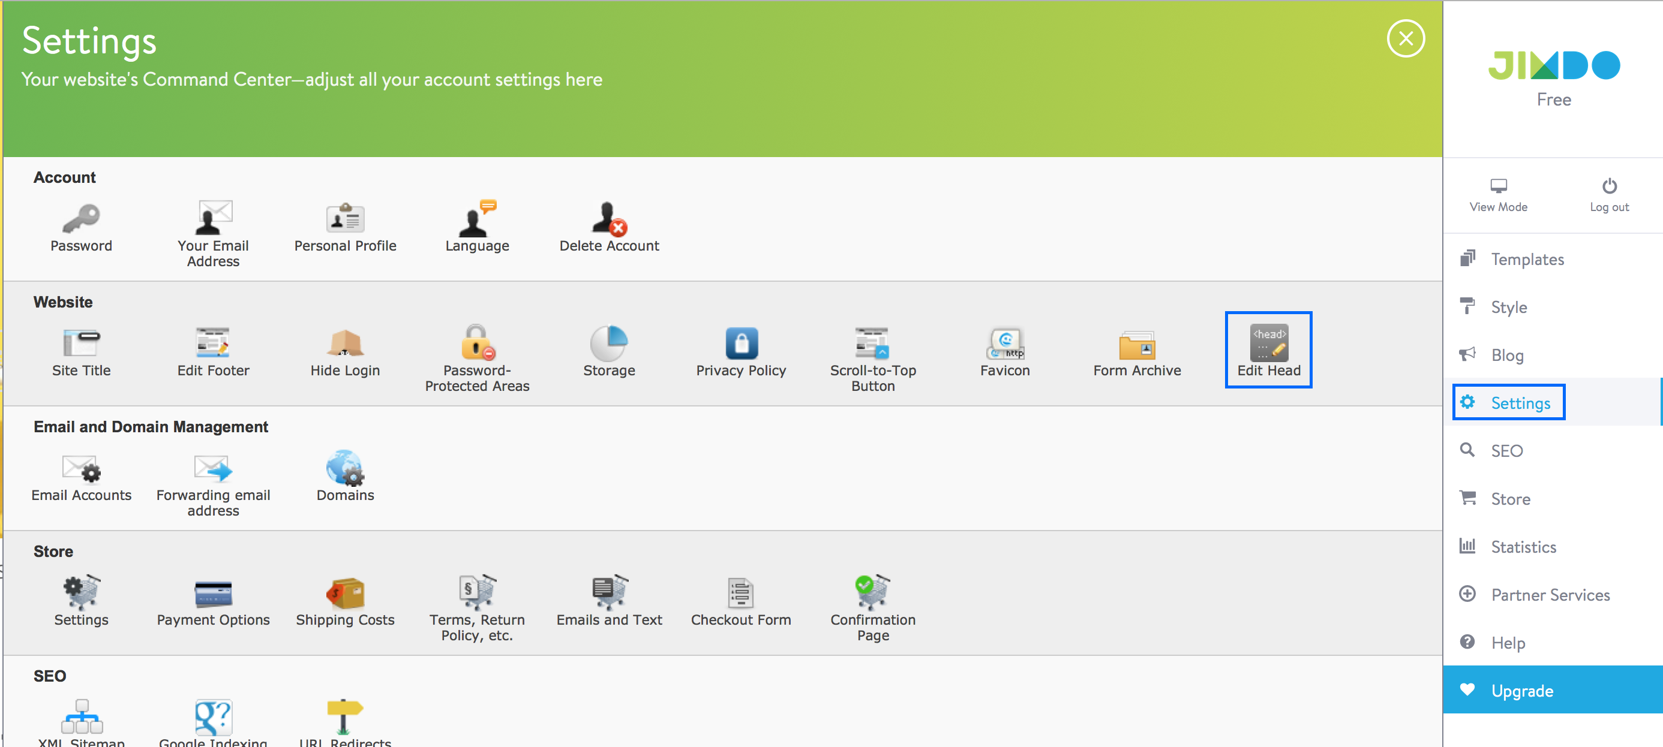This screenshot has height=747, width=1663.
Task: Open Payment Options credit card icon
Action: tap(213, 594)
